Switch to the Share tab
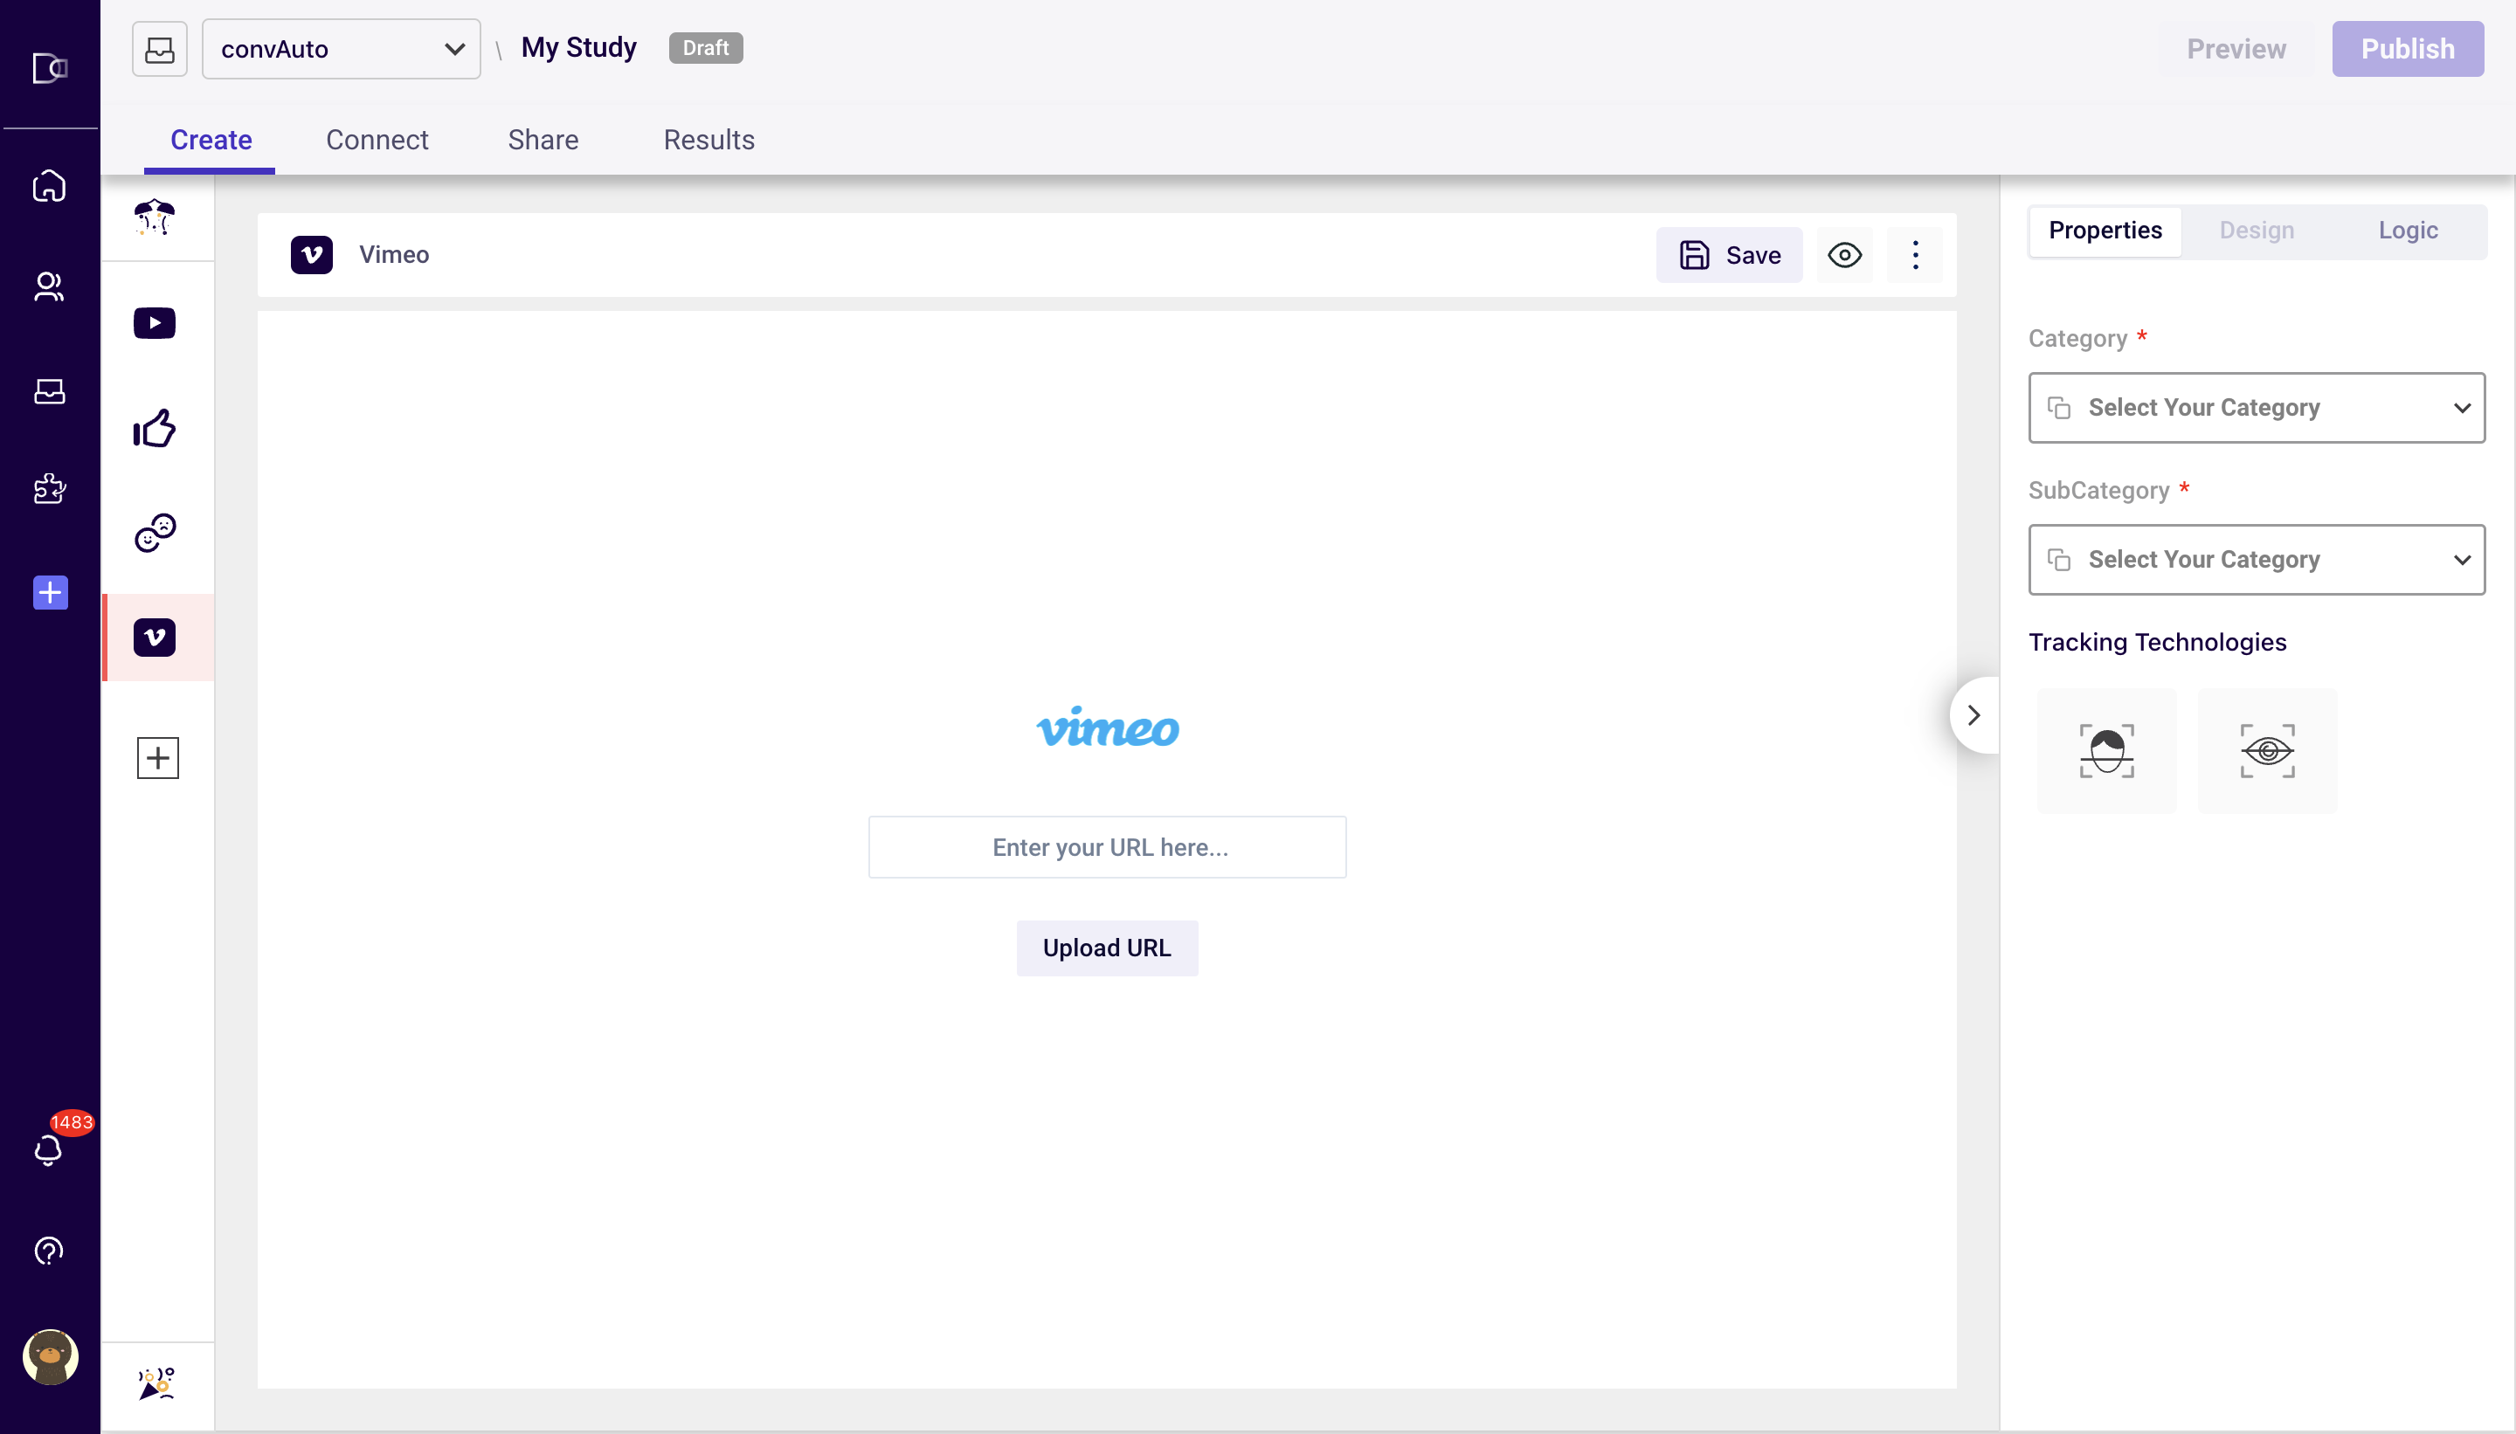This screenshot has height=1434, width=2516. pos(543,140)
